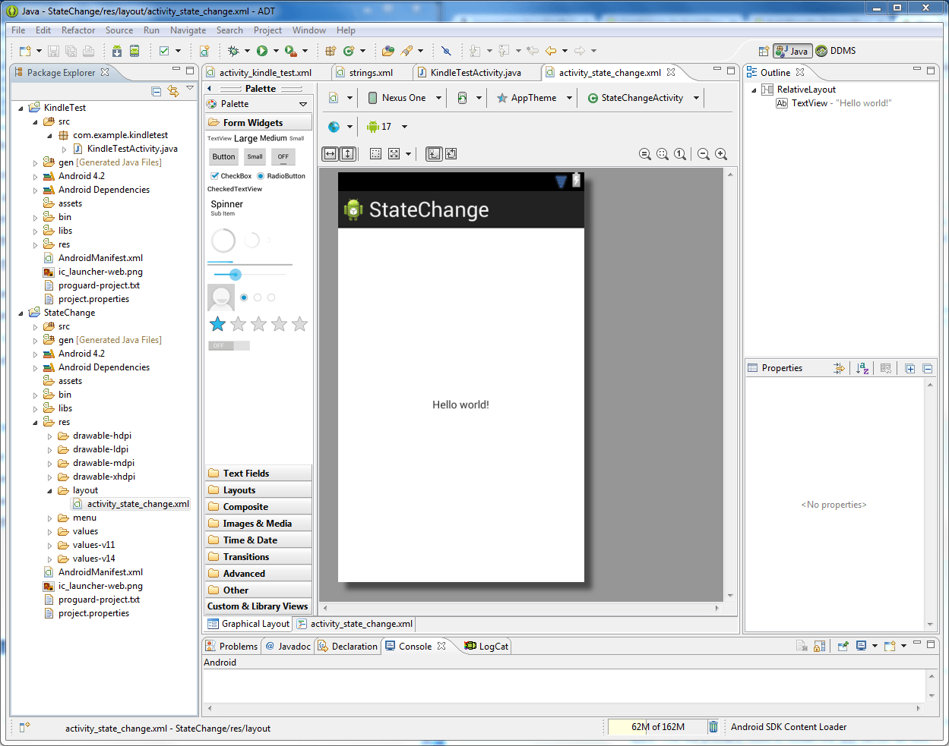Select the RadioButton widget in palette

point(281,176)
